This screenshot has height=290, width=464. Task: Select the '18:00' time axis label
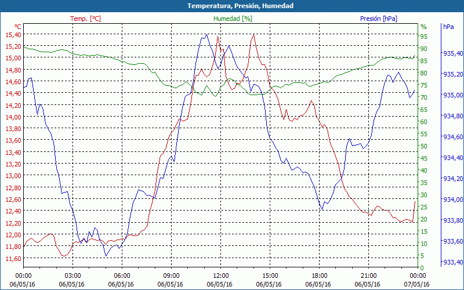click(x=320, y=276)
